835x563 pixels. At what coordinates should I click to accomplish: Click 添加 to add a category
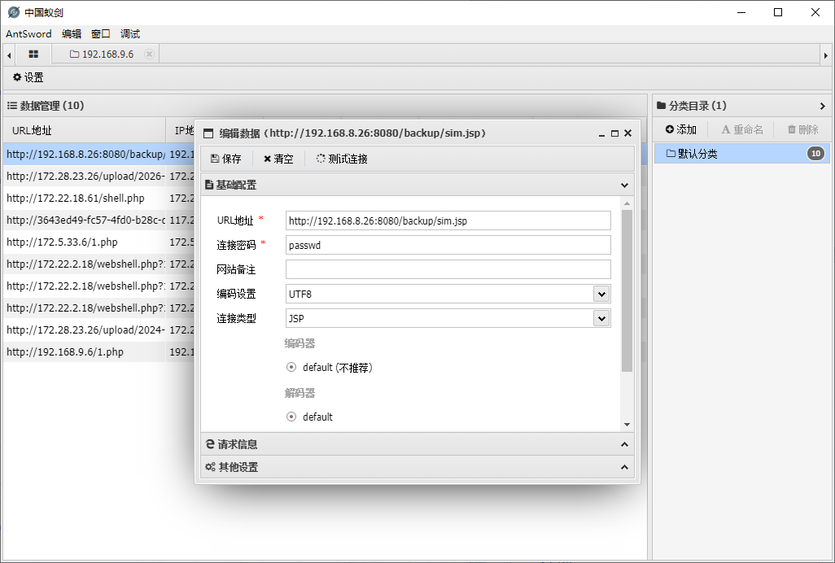pyautogui.click(x=680, y=129)
